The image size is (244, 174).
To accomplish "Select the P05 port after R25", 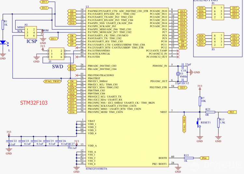I will coord(232,112).
